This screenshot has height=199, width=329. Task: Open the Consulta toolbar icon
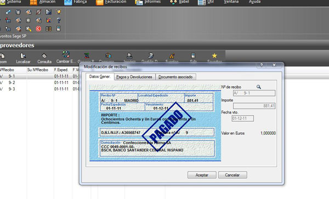coord(44,56)
